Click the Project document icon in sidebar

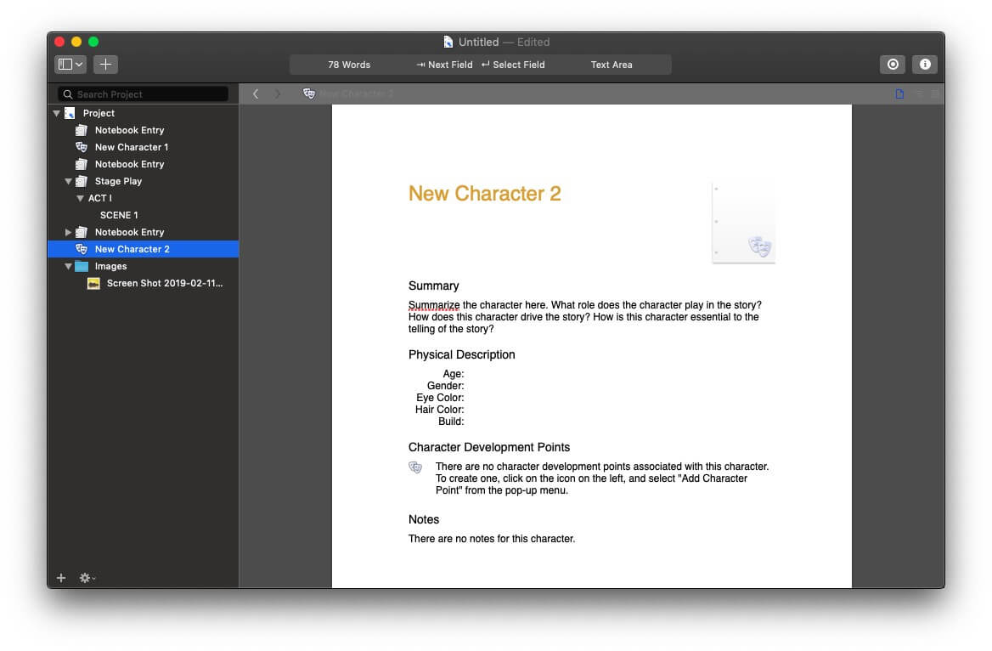point(70,113)
